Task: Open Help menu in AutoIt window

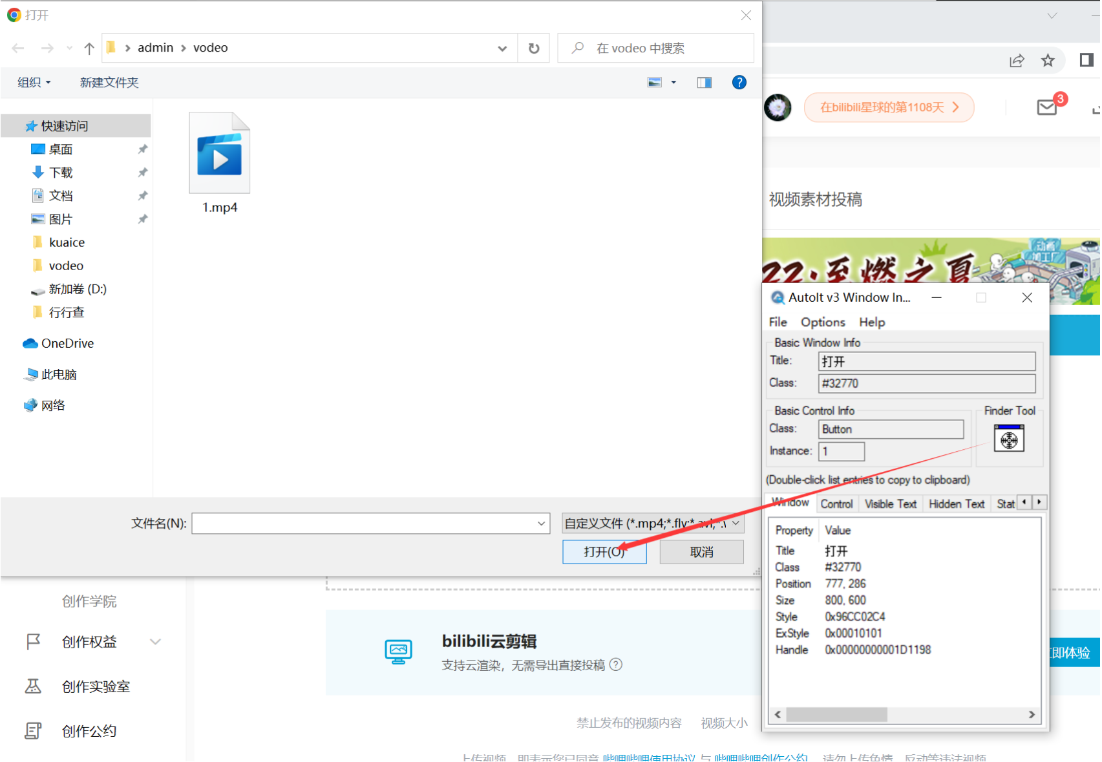Action: pos(872,322)
